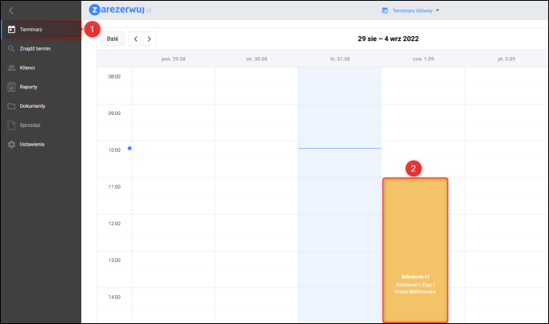This screenshot has height=324, width=549.
Task: Open Klienci via its people icon
Action: pos(11,68)
